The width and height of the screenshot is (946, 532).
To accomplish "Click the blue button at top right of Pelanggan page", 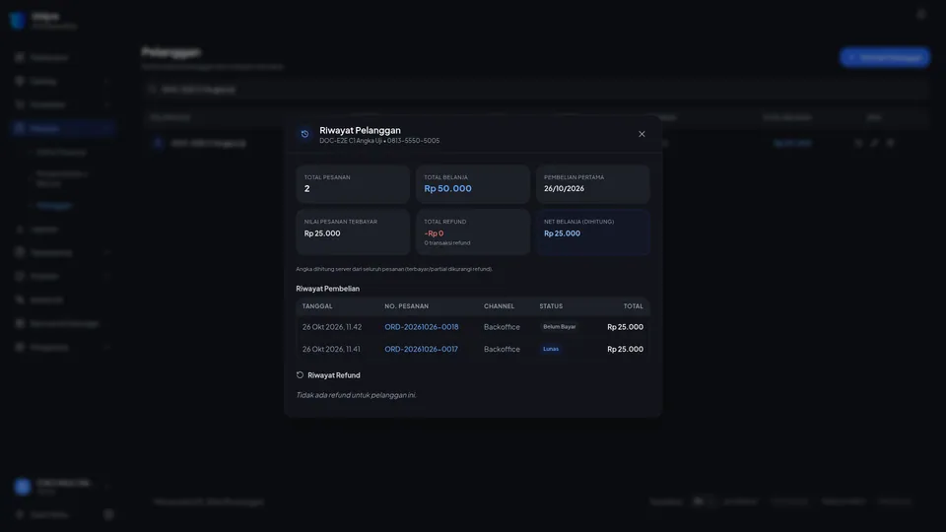I will click(x=885, y=57).
